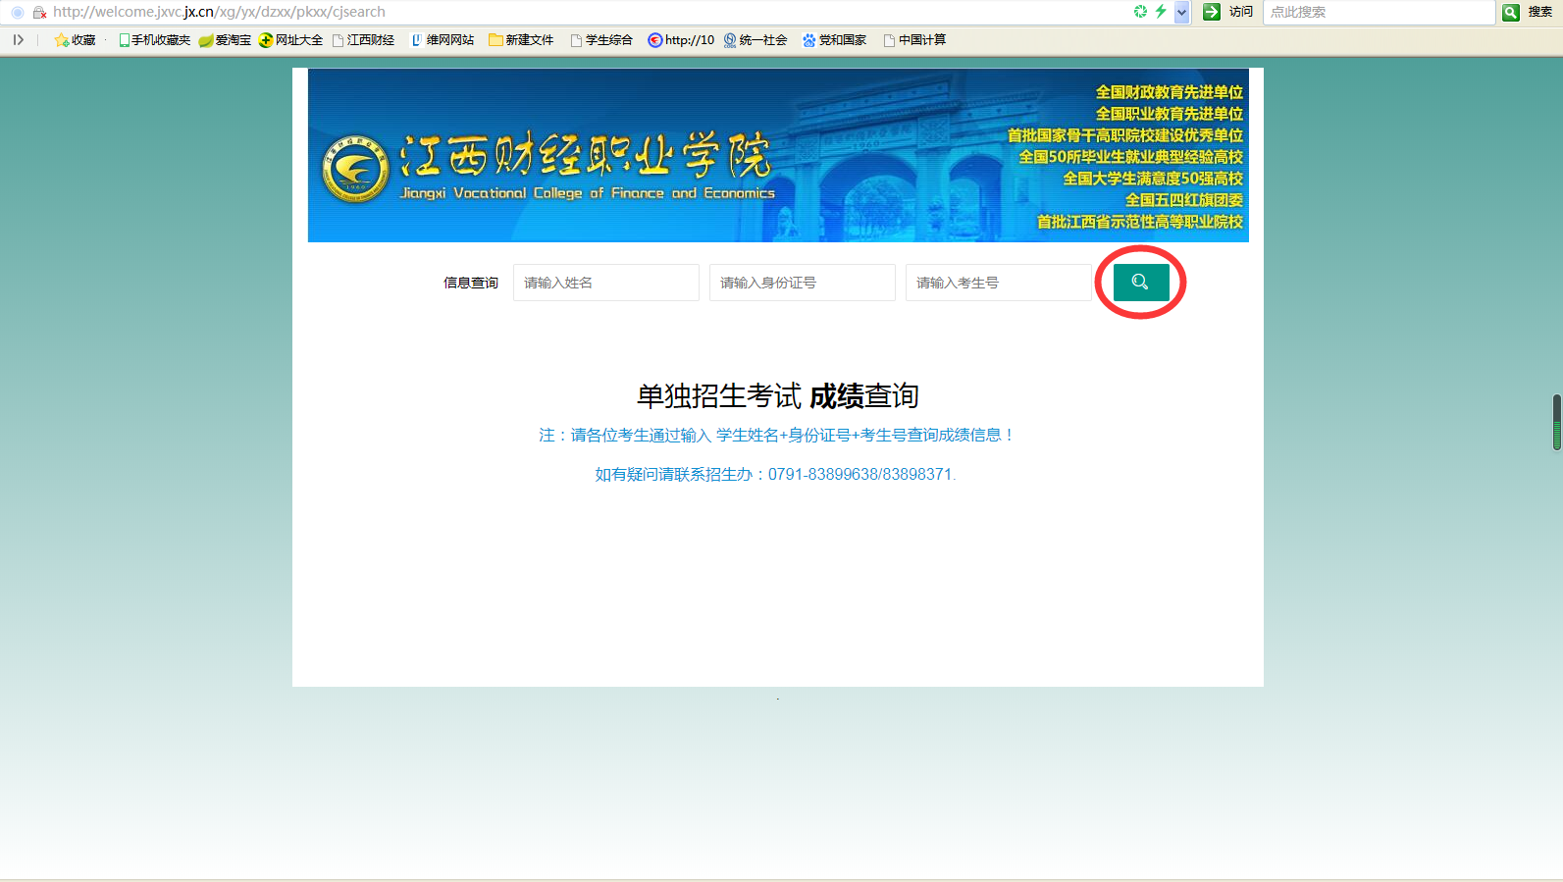This screenshot has height=882, width=1563.
Task: Click the 点此搜索 browser search box
Action: click(x=1378, y=12)
